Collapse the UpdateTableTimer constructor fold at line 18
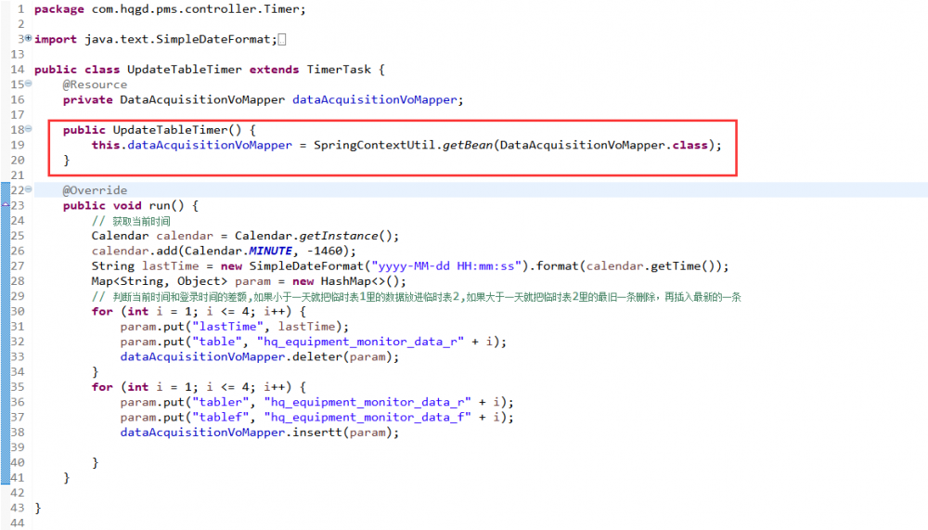 click(28, 128)
